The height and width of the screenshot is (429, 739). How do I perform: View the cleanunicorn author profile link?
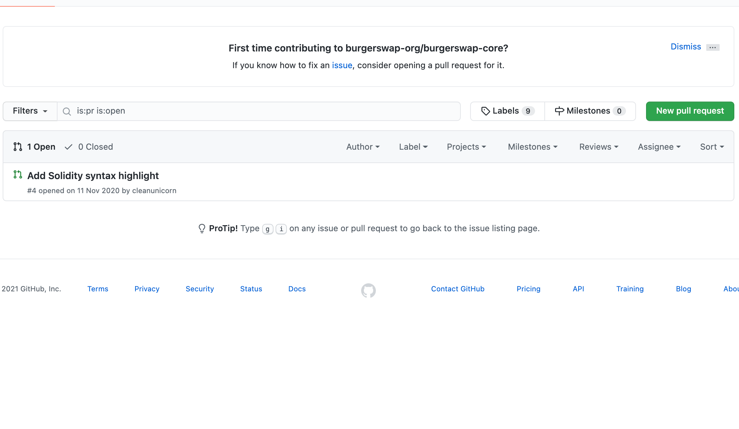pos(154,191)
